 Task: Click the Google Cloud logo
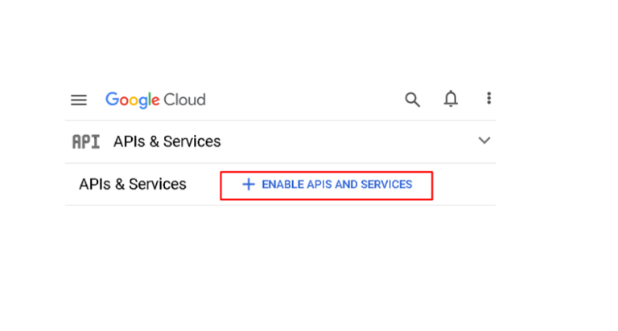pyautogui.click(x=155, y=100)
